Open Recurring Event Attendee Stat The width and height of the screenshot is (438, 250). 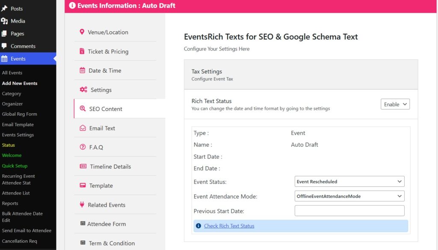click(18, 179)
